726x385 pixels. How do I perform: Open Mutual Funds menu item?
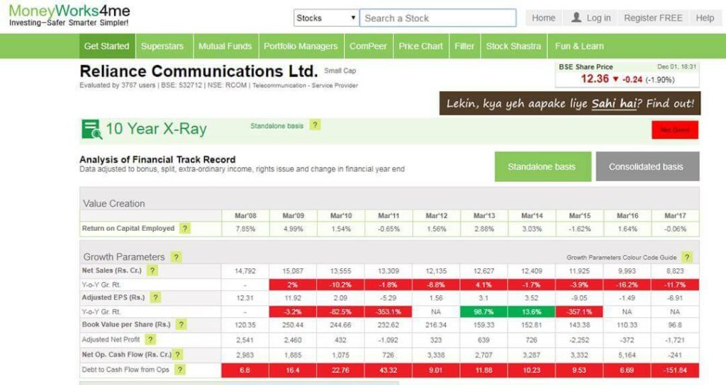[225, 46]
